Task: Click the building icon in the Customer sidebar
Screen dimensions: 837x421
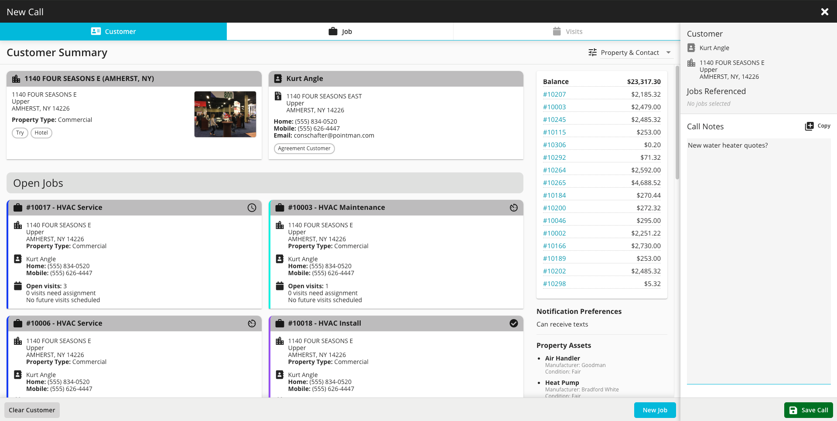Action: tap(691, 63)
